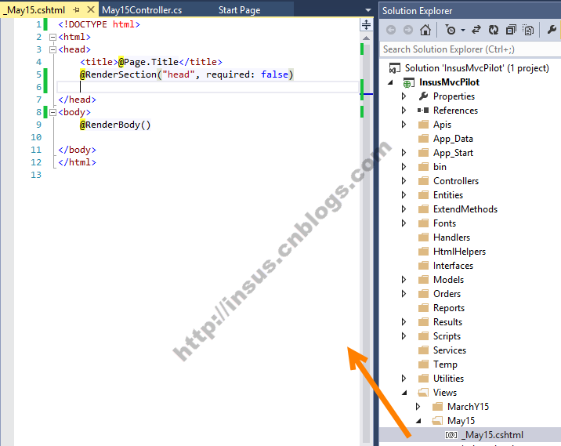561x446 pixels.
Task: Click the InsusMvcPilot project globe icon
Action: 408,82
